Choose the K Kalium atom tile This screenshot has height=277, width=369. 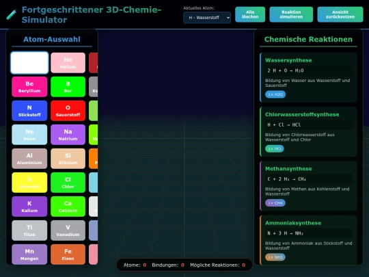[29, 207]
